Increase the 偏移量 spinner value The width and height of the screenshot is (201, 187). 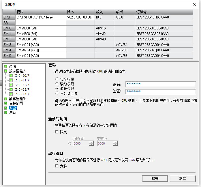tap(91, 142)
